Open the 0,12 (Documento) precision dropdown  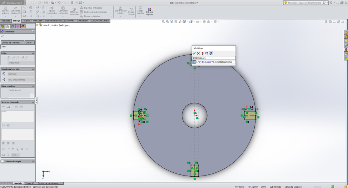click(x=21, y=80)
